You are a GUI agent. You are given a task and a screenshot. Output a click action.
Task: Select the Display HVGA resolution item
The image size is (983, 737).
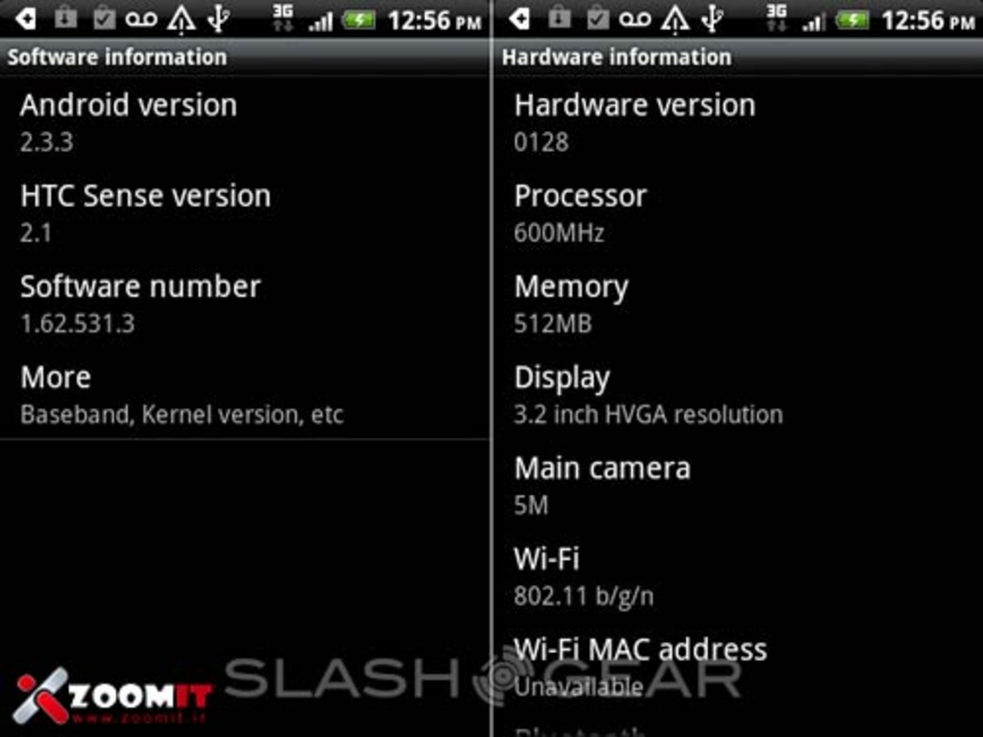[738, 395]
